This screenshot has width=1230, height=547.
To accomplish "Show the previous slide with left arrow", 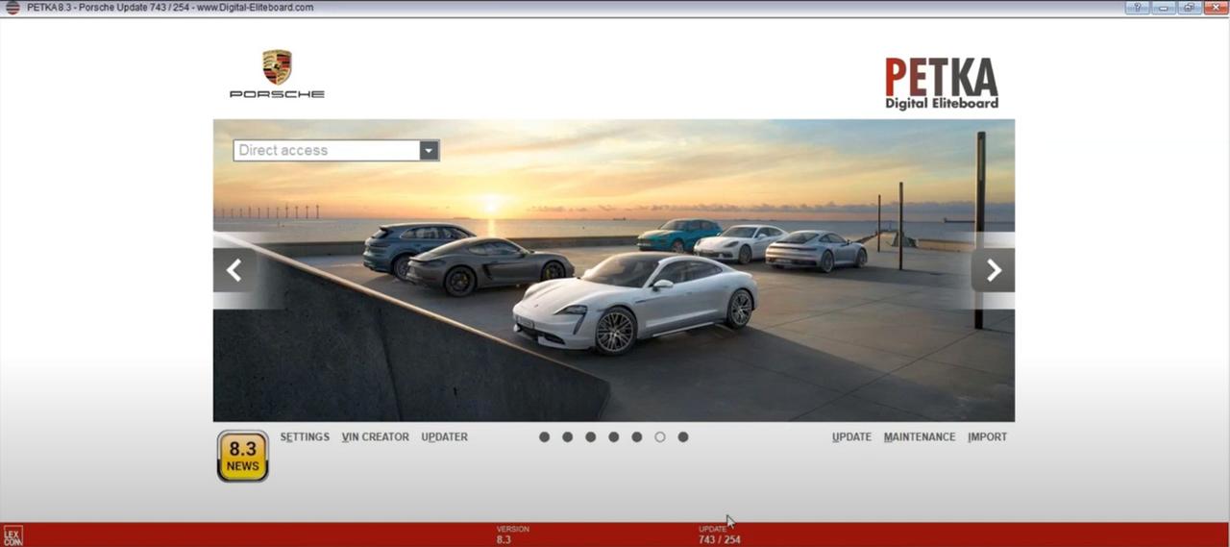I will pyautogui.click(x=234, y=270).
